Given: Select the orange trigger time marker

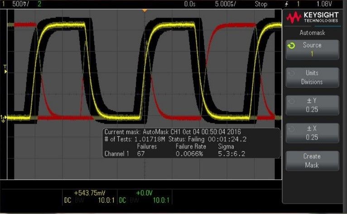Looking at the screenshot, I should 145,10.
